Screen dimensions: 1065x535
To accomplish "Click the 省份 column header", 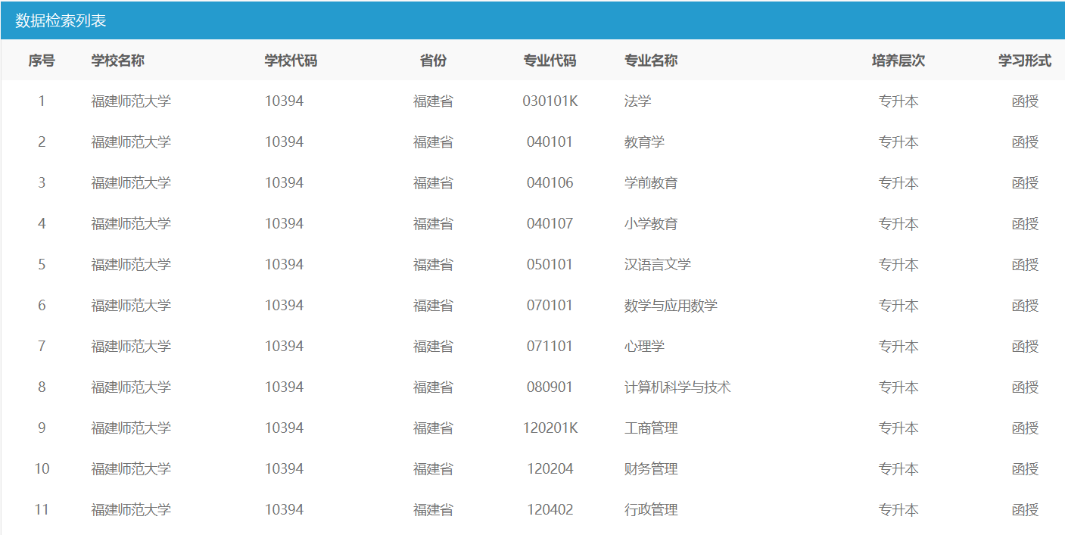I will 433,61.
